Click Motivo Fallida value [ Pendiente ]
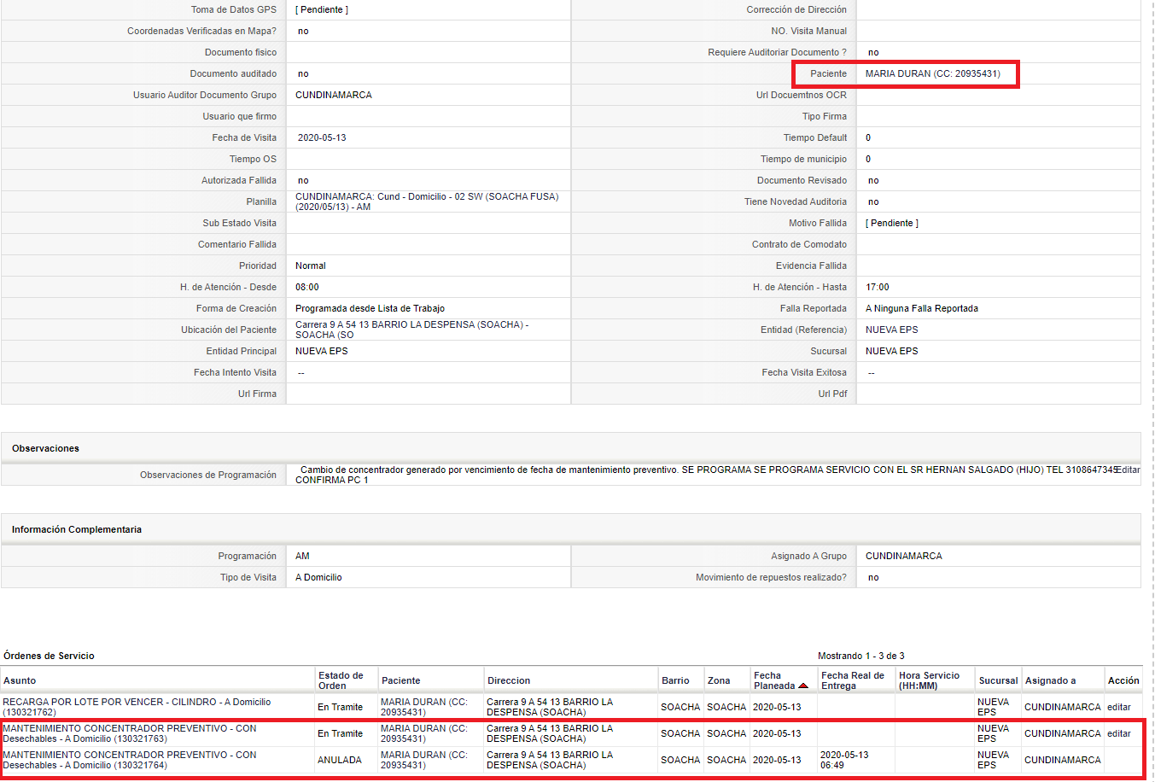1155x782 pixels. [x=892, y=223]
